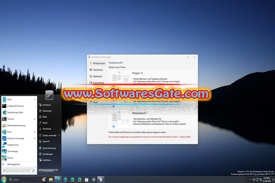Launch Eingabeaufforderung from the start menu
The height and width of the screenshot is (183, 275).
tap(19, 106)
